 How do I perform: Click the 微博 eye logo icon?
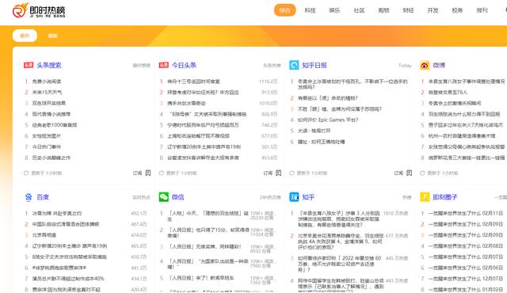point(425,65)
